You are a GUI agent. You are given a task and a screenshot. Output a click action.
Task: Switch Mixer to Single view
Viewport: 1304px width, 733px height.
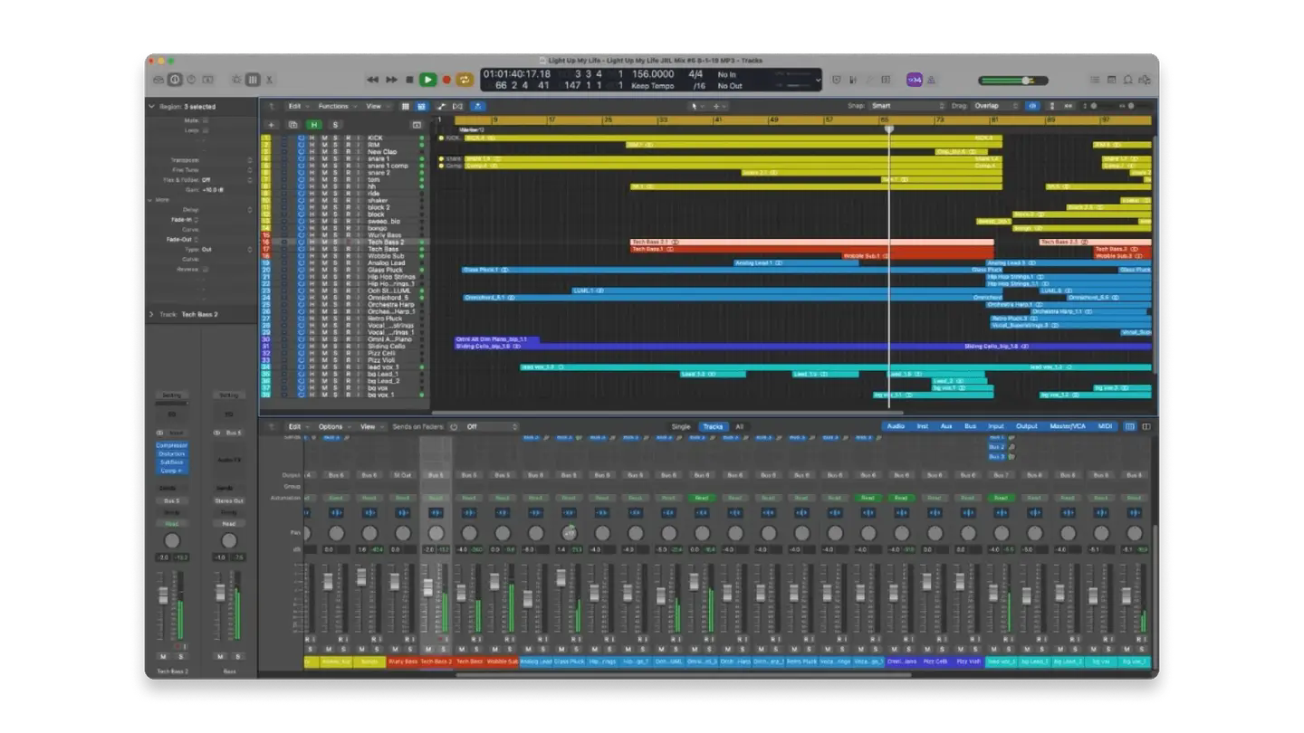680,426
